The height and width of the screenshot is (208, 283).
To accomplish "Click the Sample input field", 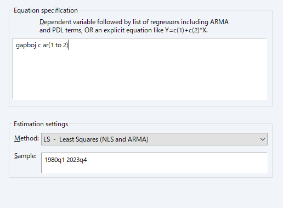I will [154, 163].
